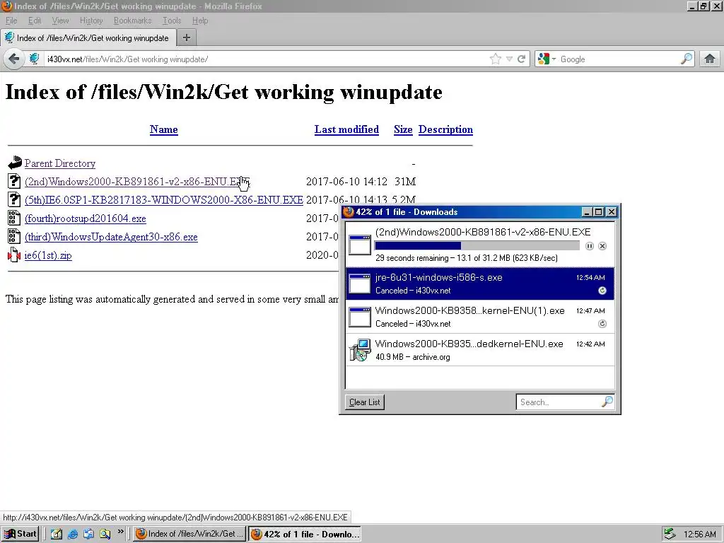This screenshot has width=724, height=543.
Task: Pause the (2nd)Windows2000-KB891861 download
Action: pyautogui.click(x=590, y=246)
